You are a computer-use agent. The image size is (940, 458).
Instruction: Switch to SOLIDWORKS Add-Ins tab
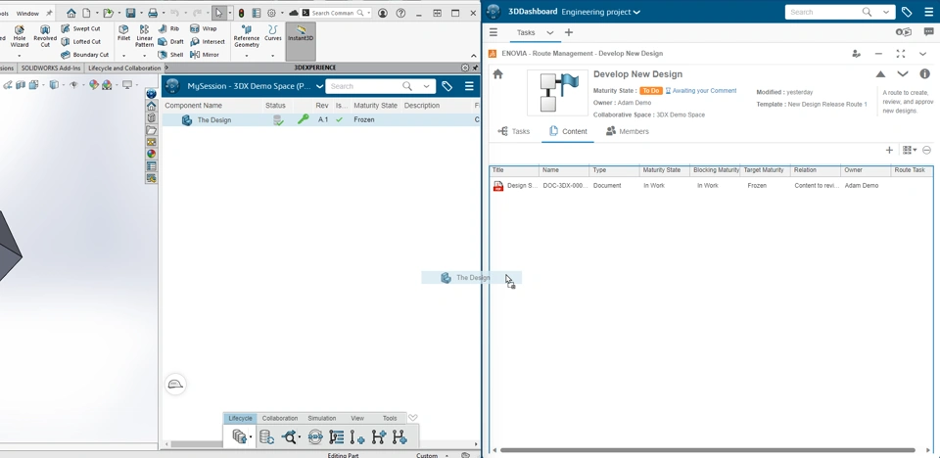click(x=51, y=68)
